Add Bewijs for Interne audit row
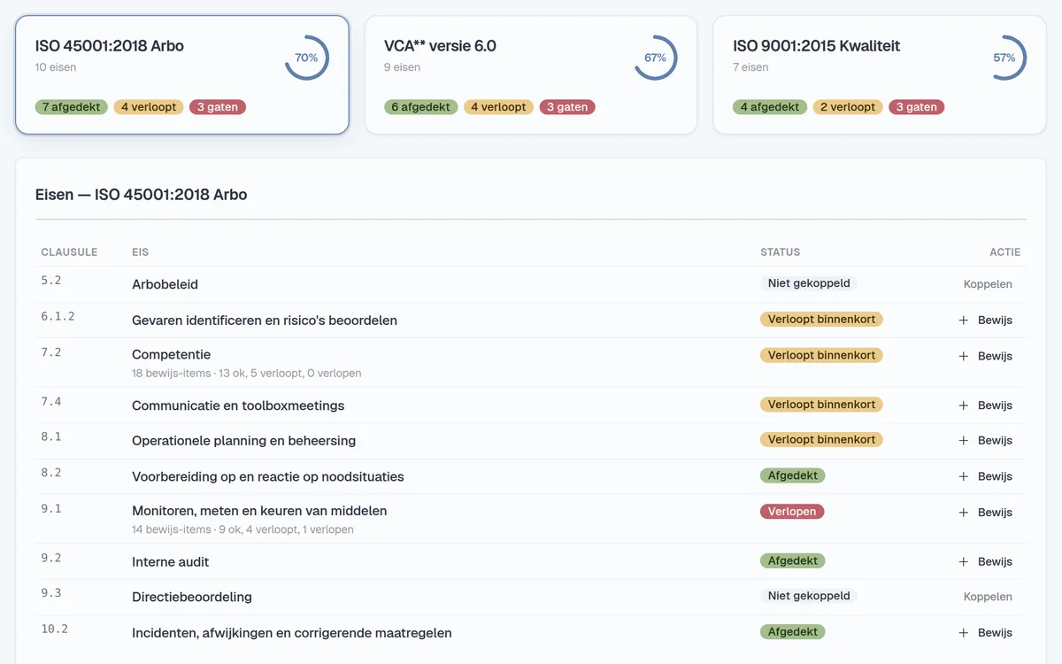Screen dimensions: 1062x664 click(x=986, y=561)
